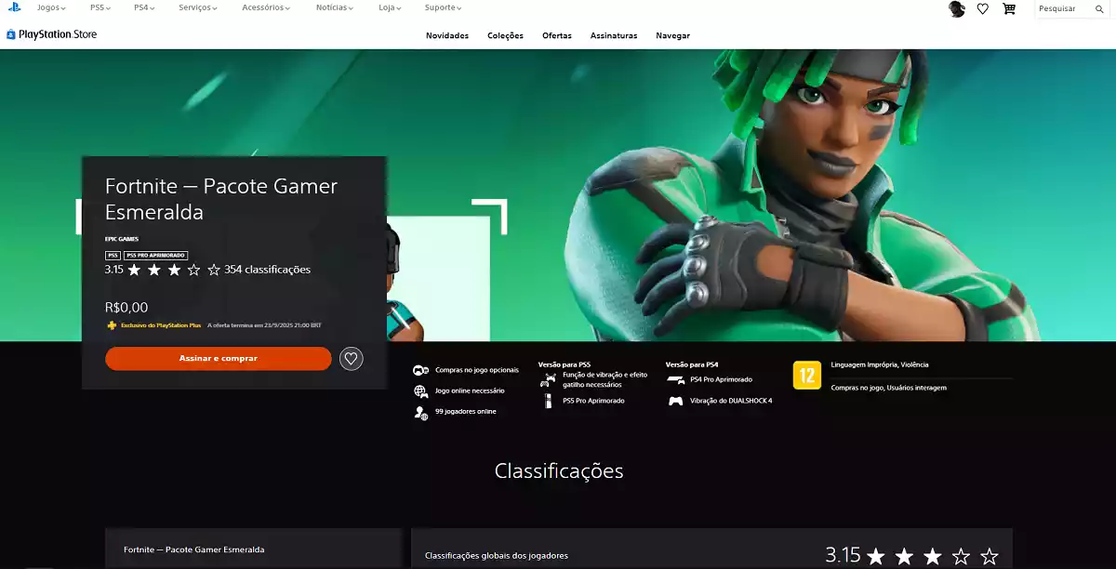
Task: Expand the Jogos dropdown menu
Action: [51, 8]
